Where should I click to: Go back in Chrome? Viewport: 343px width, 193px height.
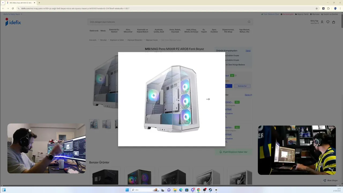pyautogui.click(x=3, y=8)
